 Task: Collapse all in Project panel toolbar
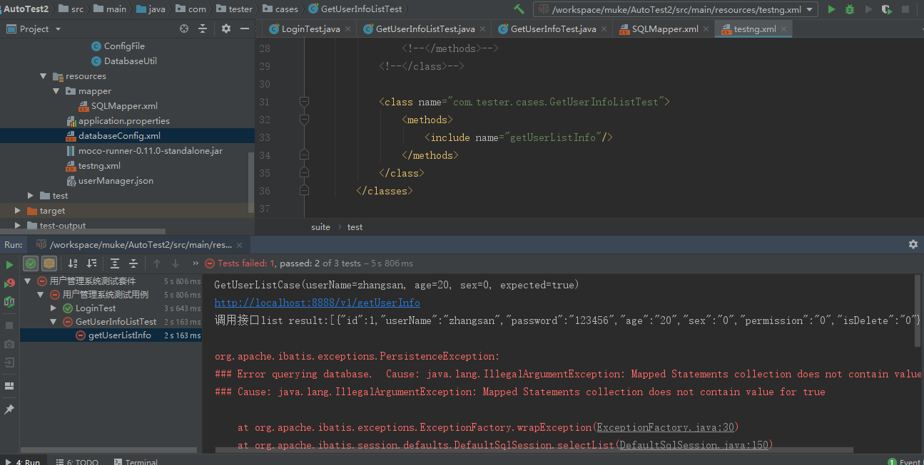[x=203, y=28]
